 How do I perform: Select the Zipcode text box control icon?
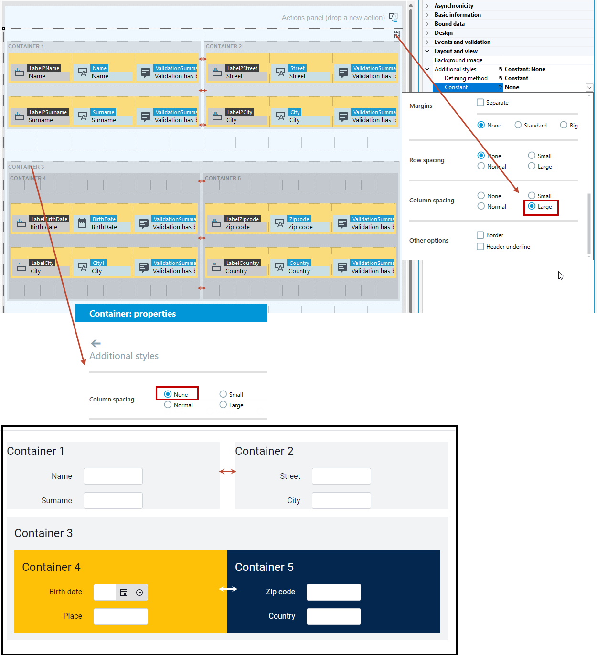click(279, 223)
